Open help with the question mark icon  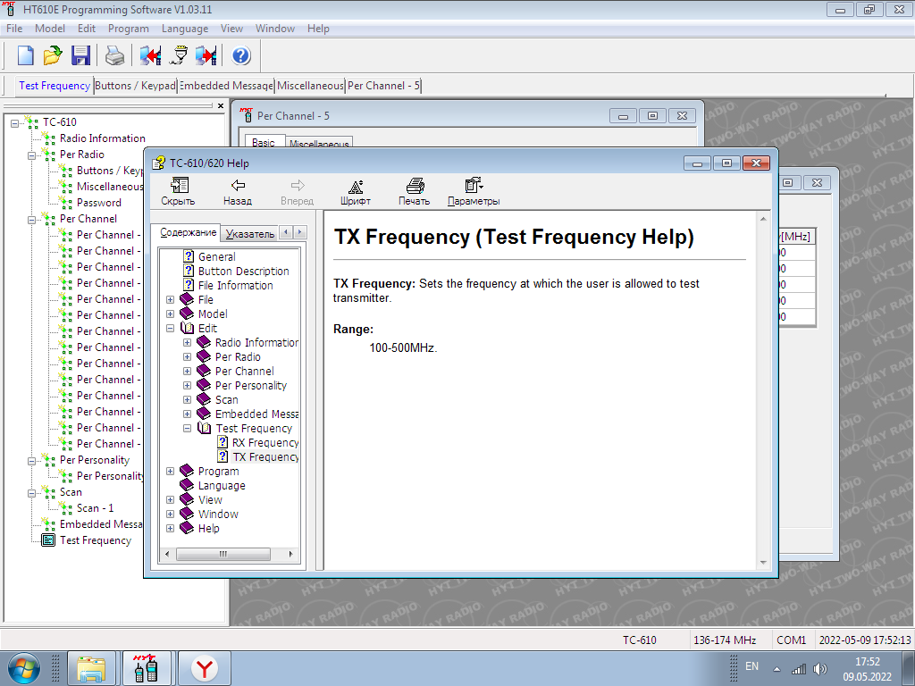(241, 55)
